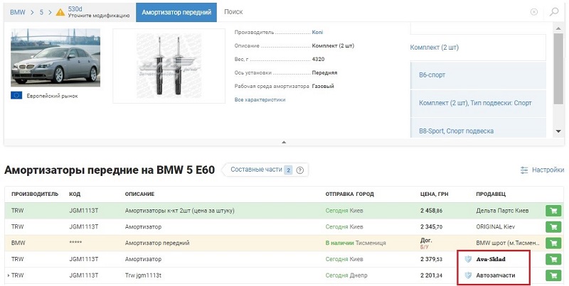Clear the search field with X icon
Image resolution: width=569 pixels, height=286 pixels.
534,13
